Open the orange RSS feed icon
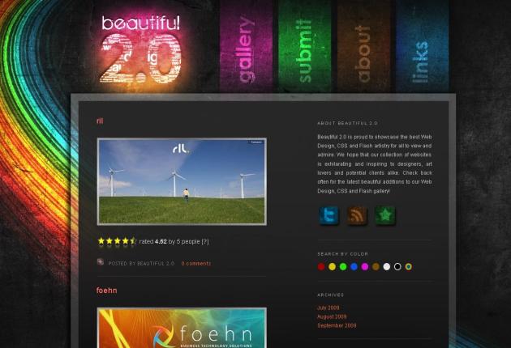Screen dimensions: 511x348 click(357, 215)
